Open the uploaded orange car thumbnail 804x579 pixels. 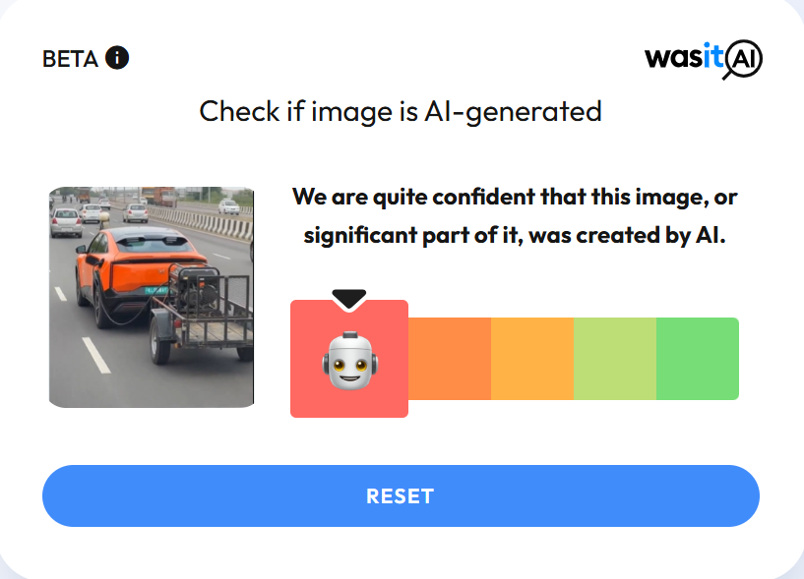click(x=152, y=297)
